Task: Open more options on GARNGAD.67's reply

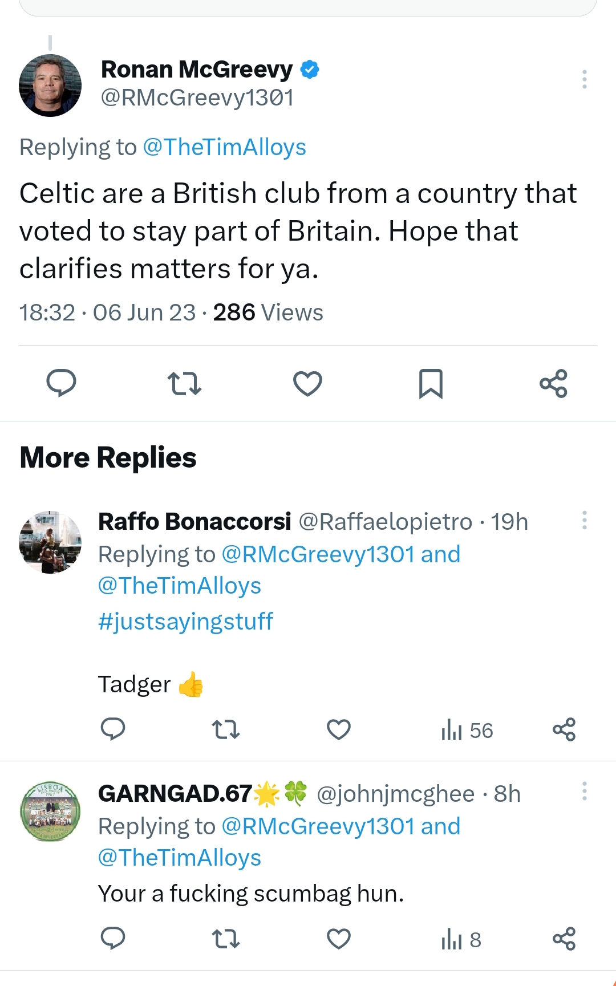Action: (585, 791)
